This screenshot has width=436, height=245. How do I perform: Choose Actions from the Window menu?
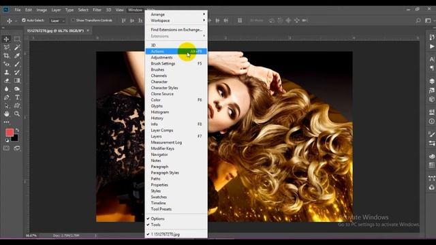176,52
